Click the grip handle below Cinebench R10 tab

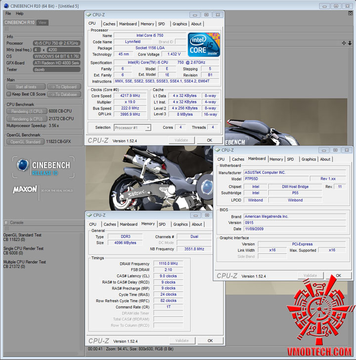pyautogui.click(x=6, y=29)
